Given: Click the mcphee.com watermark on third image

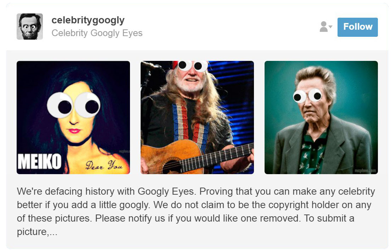Looking at the screenshot, I should tap(365, 171).
